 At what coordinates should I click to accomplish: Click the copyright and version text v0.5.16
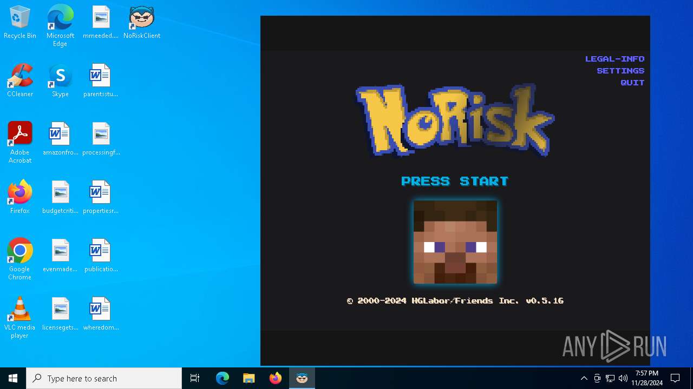(455, 301)
